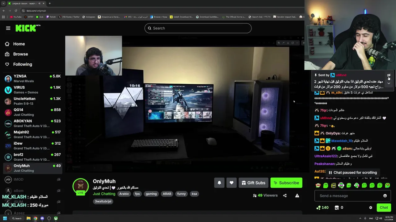The height and width of the screenshot is (222, 396).
Task: Open Browse in the sidebar
Action: click(17, 54)
